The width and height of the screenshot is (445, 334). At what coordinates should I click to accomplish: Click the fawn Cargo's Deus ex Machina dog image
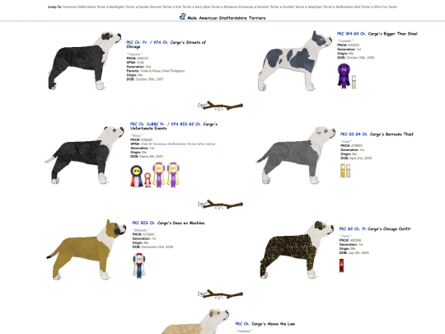(86, 250)
